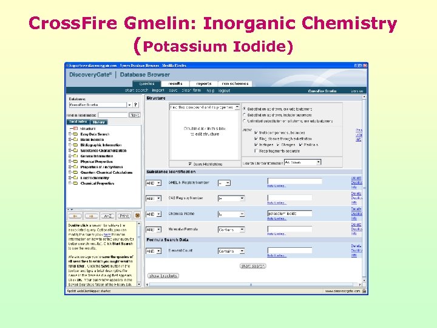Toggle Query Highlighting checkbox
Viewport: 437px width, 328px height.
point(190,164)
